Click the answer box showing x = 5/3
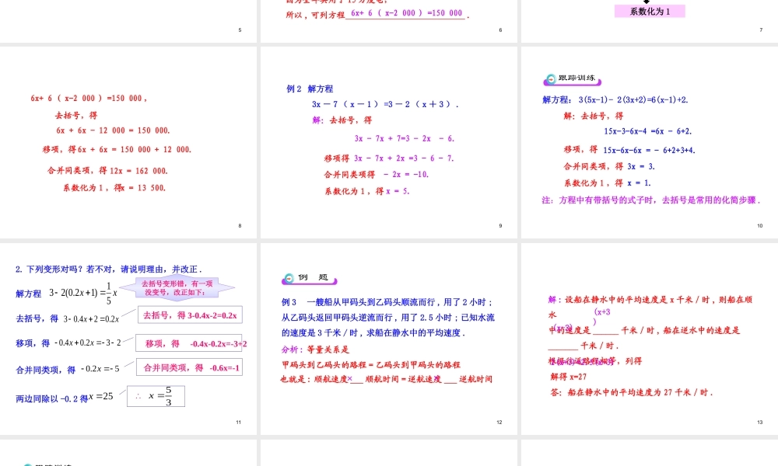This screenshot has width=778, height=466. tap(156, 396)
